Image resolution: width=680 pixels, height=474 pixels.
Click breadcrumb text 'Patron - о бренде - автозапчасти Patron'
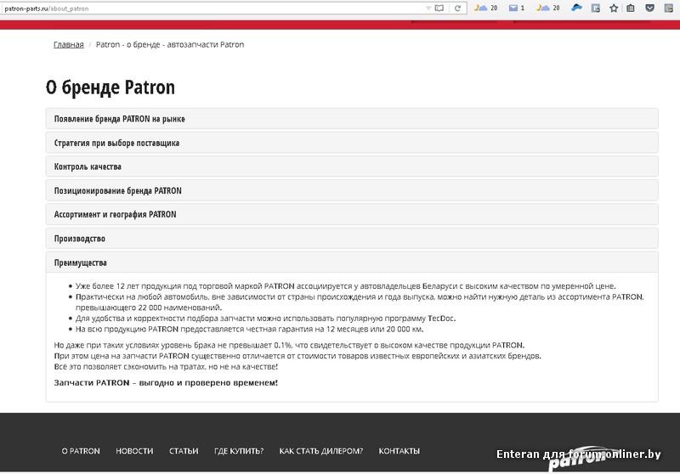(170, 45)
